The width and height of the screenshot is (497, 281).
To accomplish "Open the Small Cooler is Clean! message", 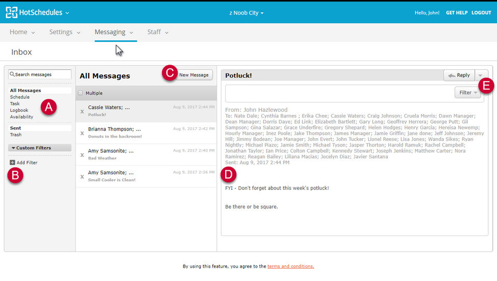I will point(146,176).
